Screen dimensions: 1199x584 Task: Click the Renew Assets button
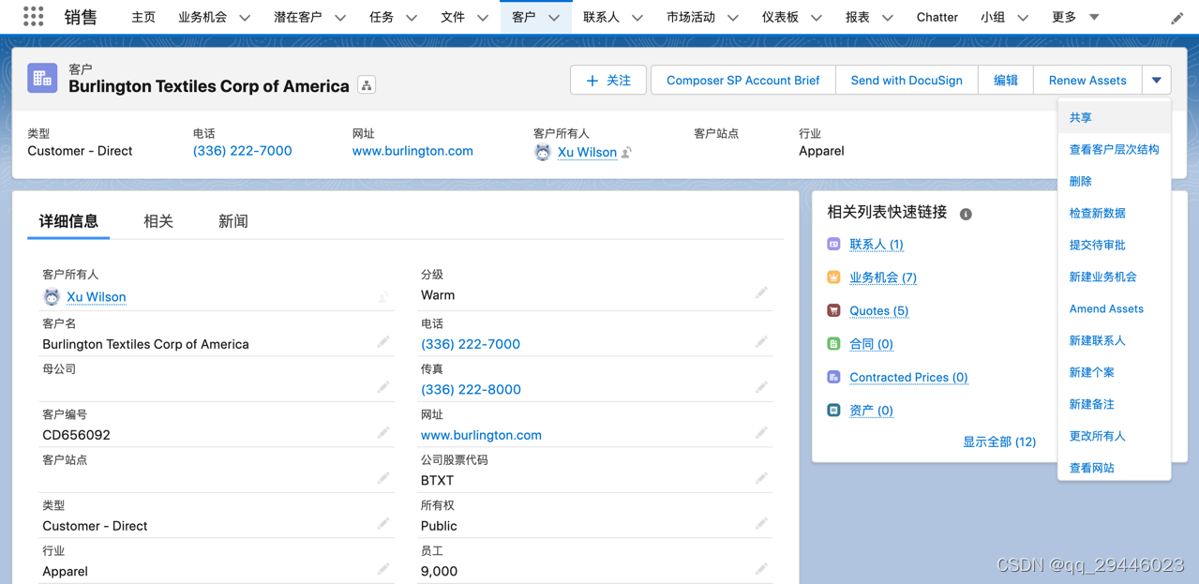click(1087, 81)
